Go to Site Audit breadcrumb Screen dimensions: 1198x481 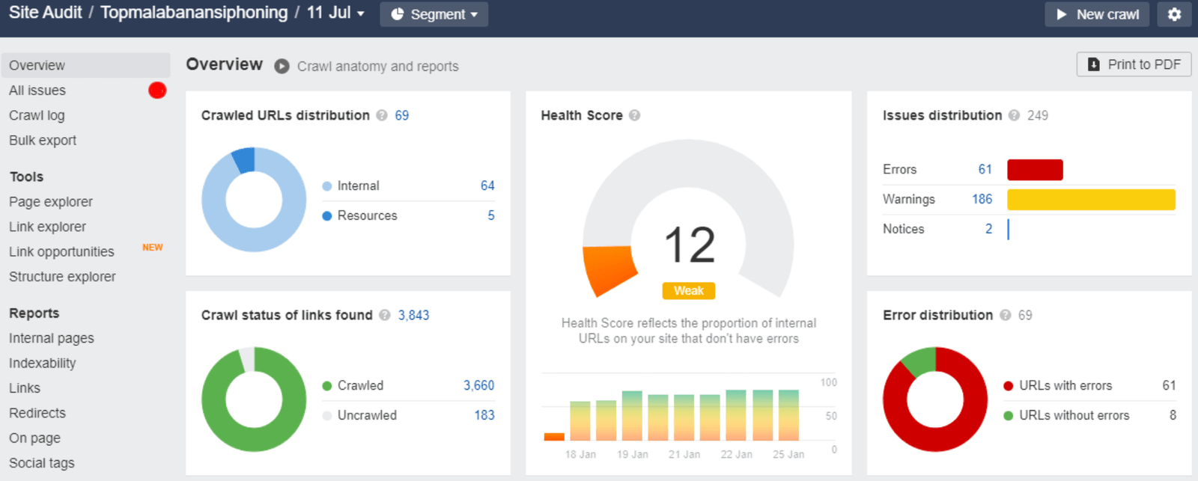pyautogui.click(x=45, y=13)
